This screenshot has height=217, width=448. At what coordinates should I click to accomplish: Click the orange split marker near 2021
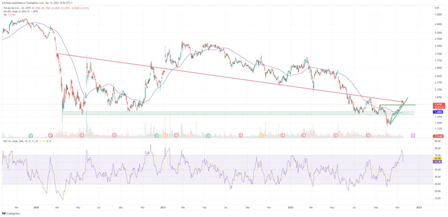pyautogui.click(x=165, y=135)
